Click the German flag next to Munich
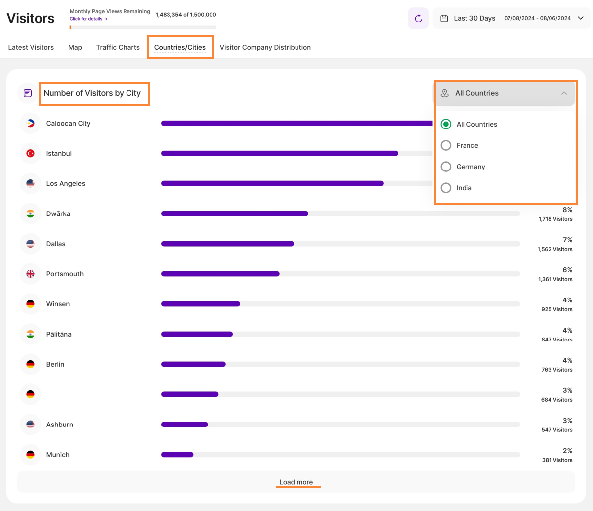This screenshot has height=511, width=593. coord(30,455)
